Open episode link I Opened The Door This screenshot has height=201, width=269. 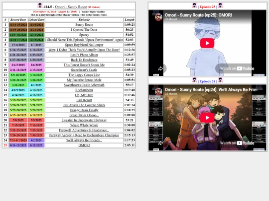click(84, 30)
